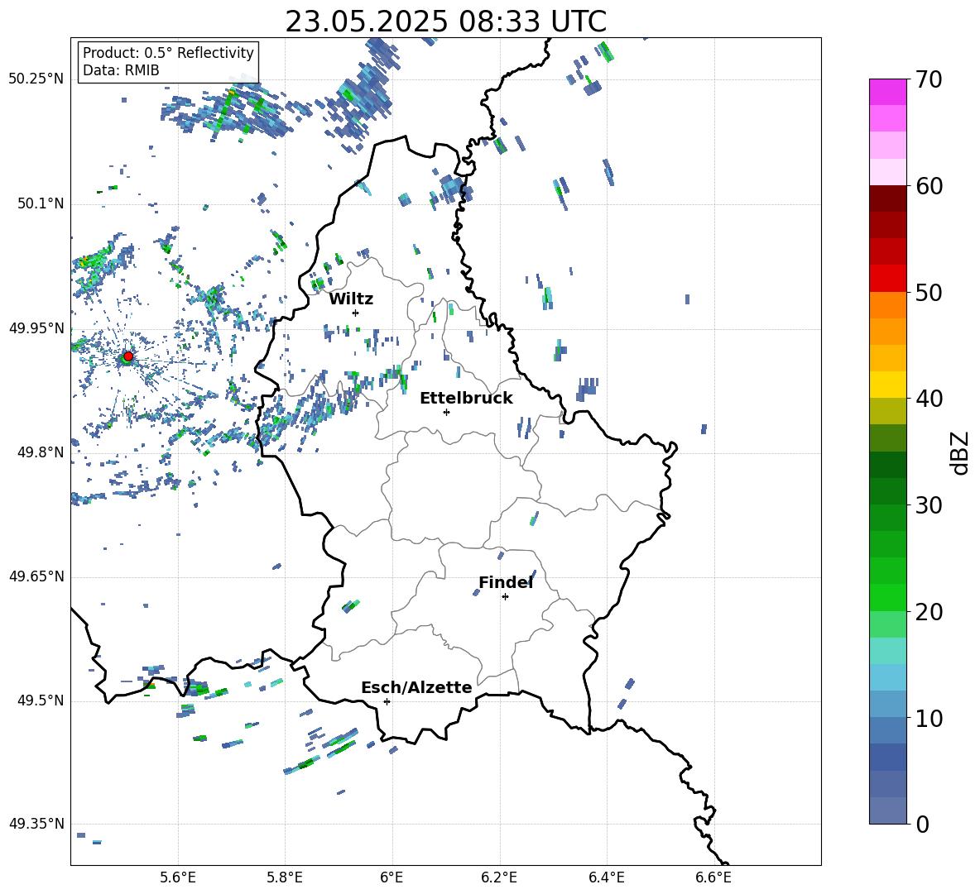
Task: Click the 5.6°E longitude label
Action: click(178, 877)
